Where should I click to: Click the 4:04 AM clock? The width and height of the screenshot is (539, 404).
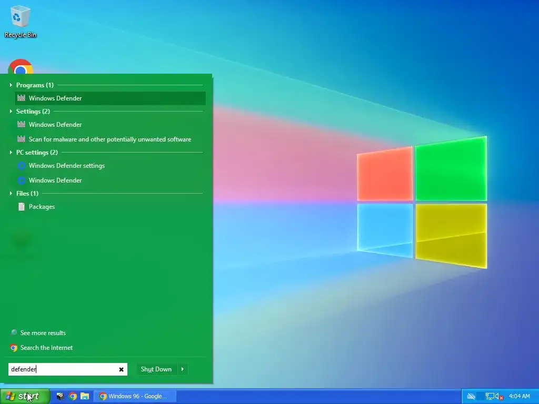[519, 396]
